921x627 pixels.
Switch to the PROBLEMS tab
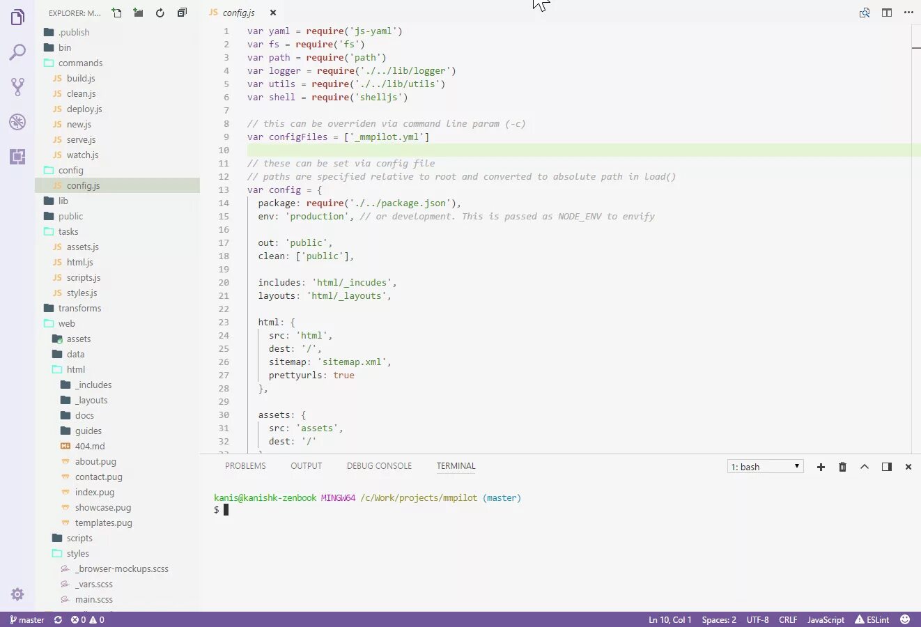coord(245,466)
